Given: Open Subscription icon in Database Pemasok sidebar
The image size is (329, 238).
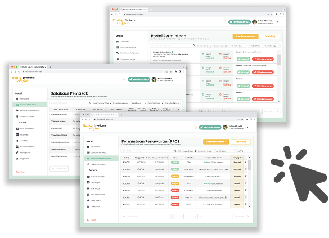Looking at the screenshot, I should click(x=17, y=152).
